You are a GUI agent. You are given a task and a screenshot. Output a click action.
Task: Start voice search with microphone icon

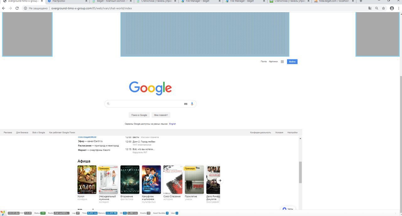[192, 104]
